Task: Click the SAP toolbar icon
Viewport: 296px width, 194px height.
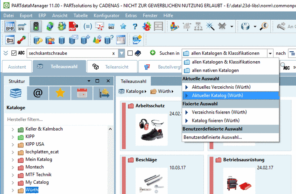Action: tap(137, 39)
